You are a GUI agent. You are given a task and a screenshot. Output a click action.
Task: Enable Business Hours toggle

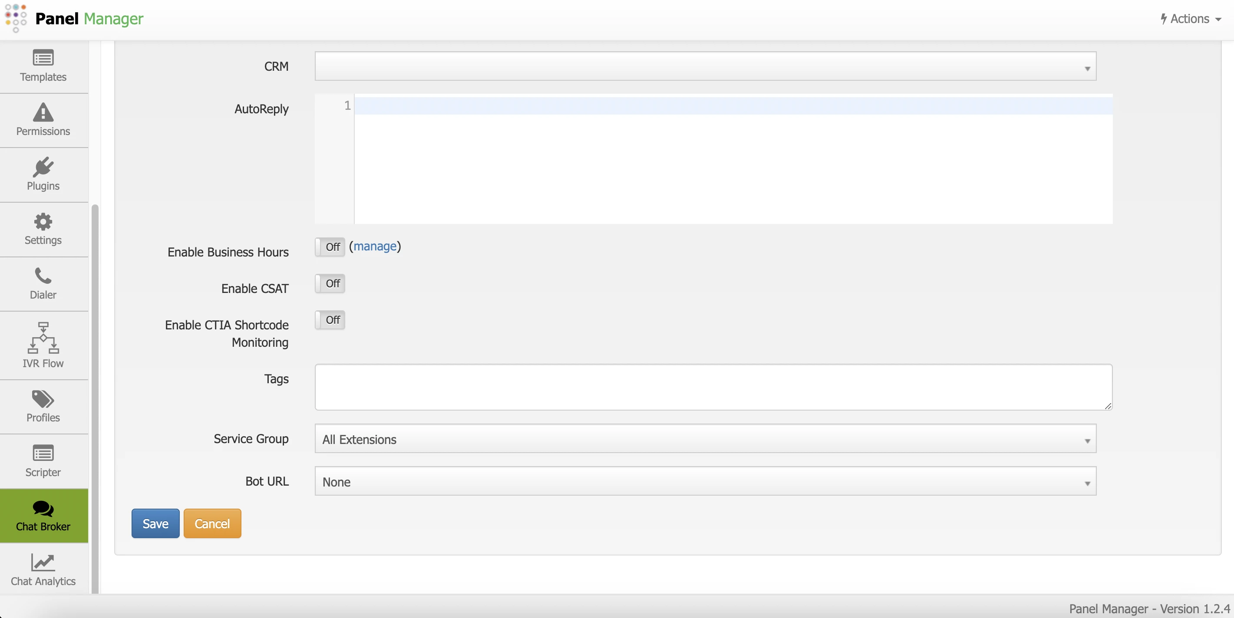point(329,247)
